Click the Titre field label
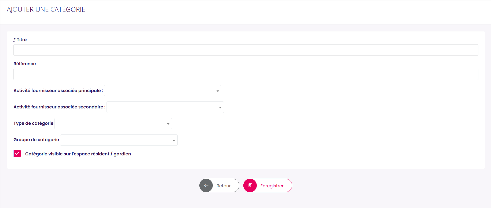The image size is (491, 208). click(x=21, y=39)
